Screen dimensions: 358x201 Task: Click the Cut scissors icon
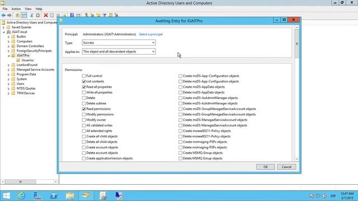[32, 15]
